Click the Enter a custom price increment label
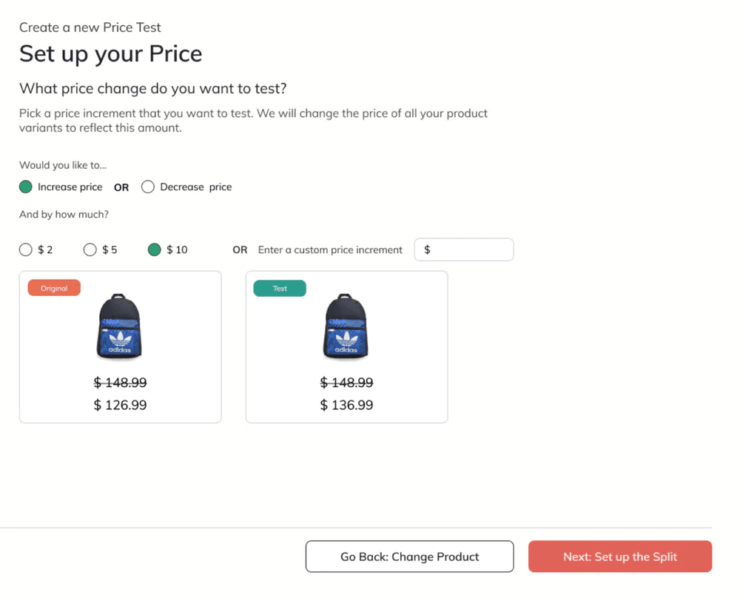This screenshot has width=740, height=601. (x=330, y=249)
